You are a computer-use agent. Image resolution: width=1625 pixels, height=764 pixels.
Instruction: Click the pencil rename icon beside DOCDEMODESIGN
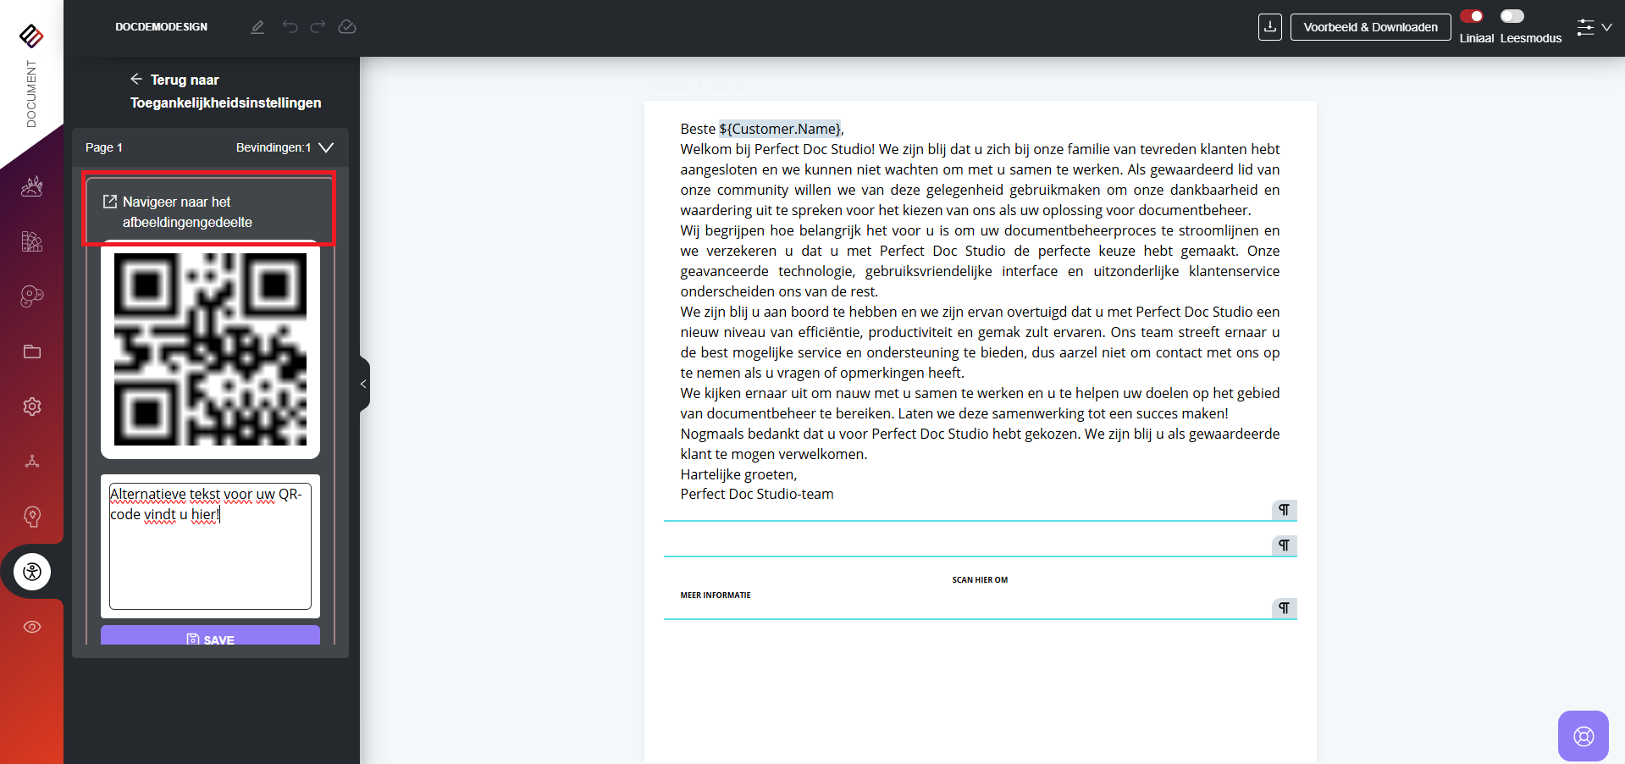(x=257, y=27)
